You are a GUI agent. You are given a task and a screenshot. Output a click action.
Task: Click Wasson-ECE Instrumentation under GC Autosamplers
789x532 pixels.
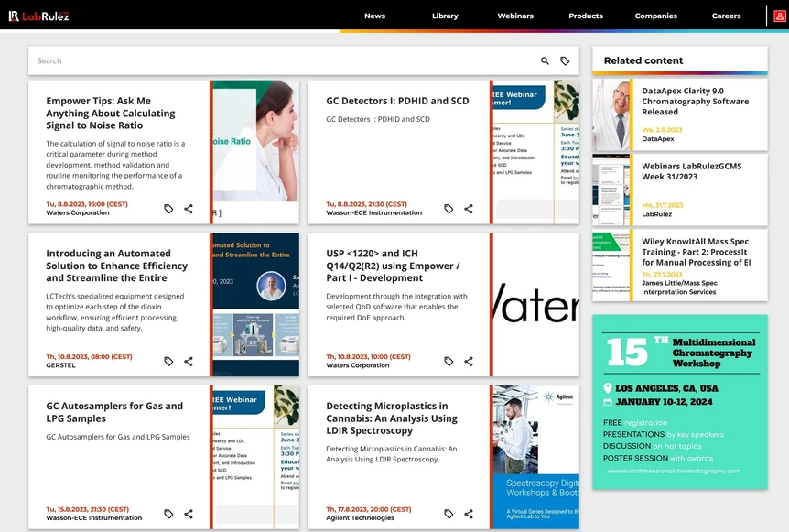(x=94, y=518)
